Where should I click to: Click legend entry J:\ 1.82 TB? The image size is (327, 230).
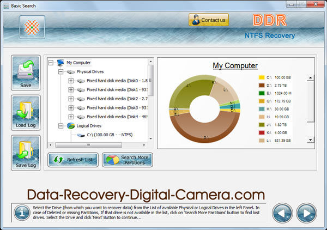pos(273,125)
